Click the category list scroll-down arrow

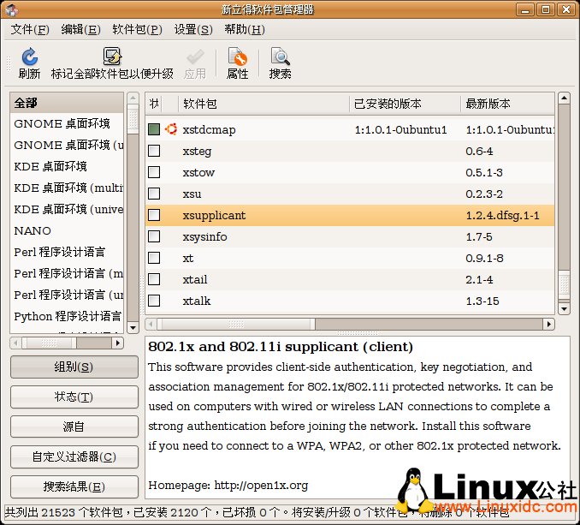(133, 327)
